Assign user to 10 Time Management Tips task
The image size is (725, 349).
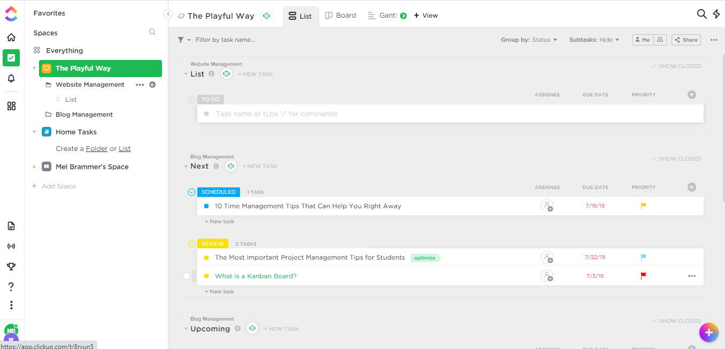[x=547, y=206]
